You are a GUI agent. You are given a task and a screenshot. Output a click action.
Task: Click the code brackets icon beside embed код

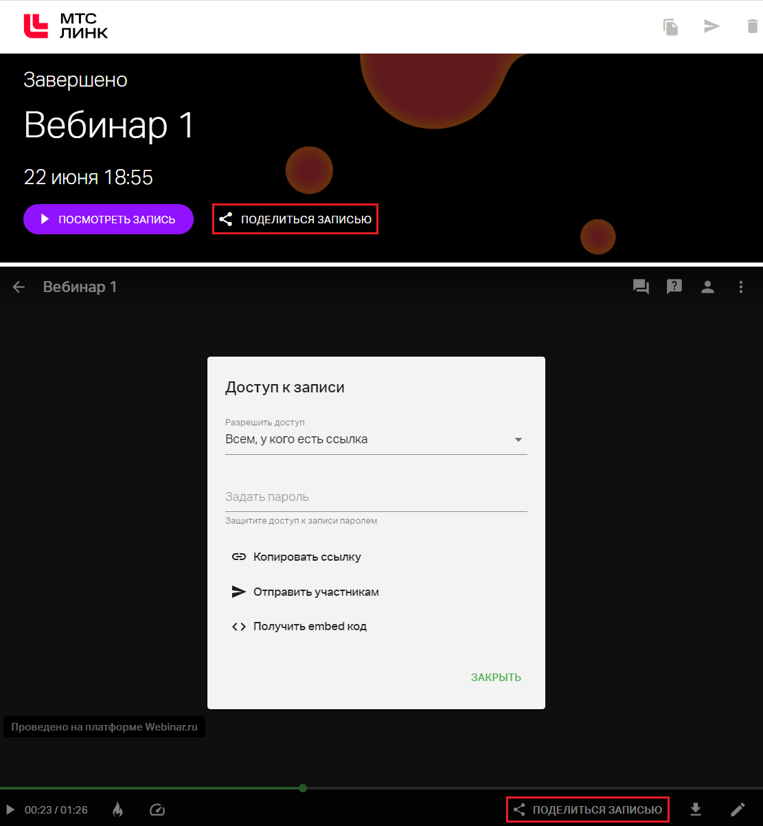tap(239, 627)
